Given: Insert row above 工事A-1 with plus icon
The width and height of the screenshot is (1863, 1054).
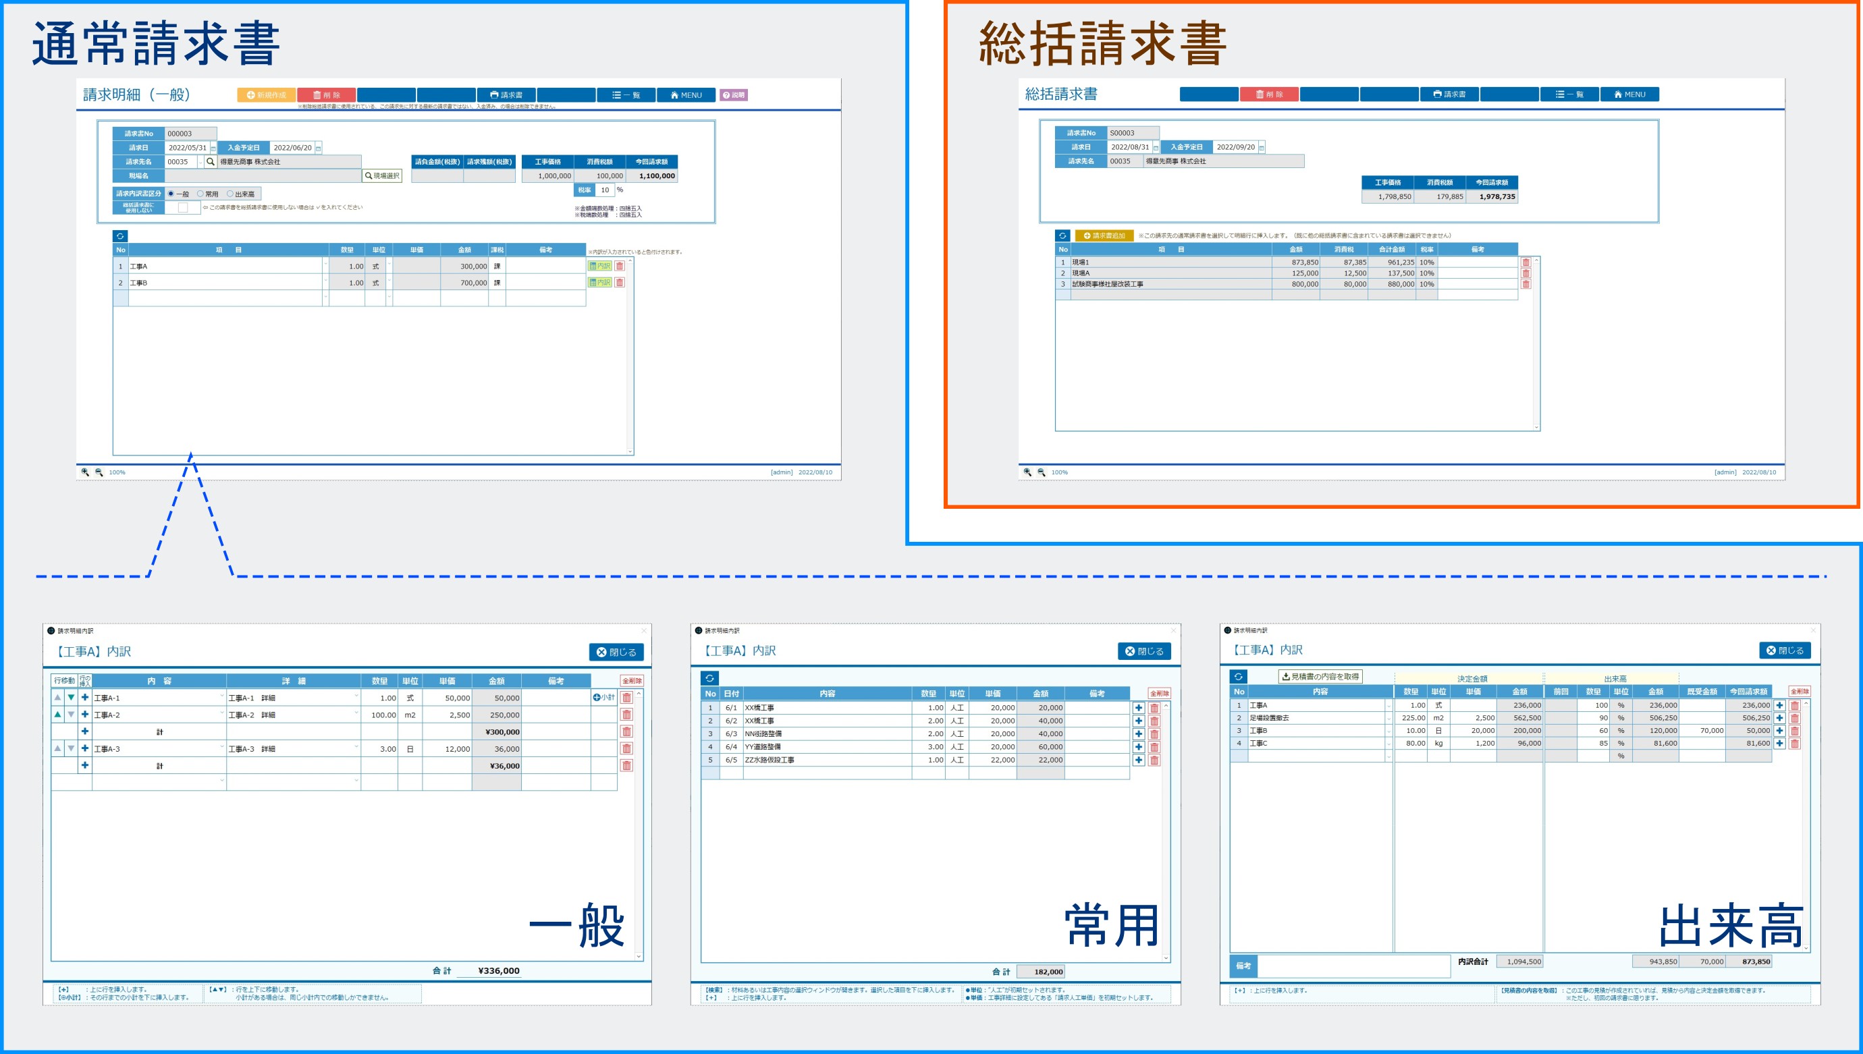Looking at the screenshot, I should 85,697.
